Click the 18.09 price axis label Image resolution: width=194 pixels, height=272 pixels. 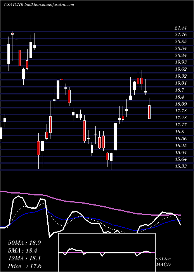(x=181, y=104)
